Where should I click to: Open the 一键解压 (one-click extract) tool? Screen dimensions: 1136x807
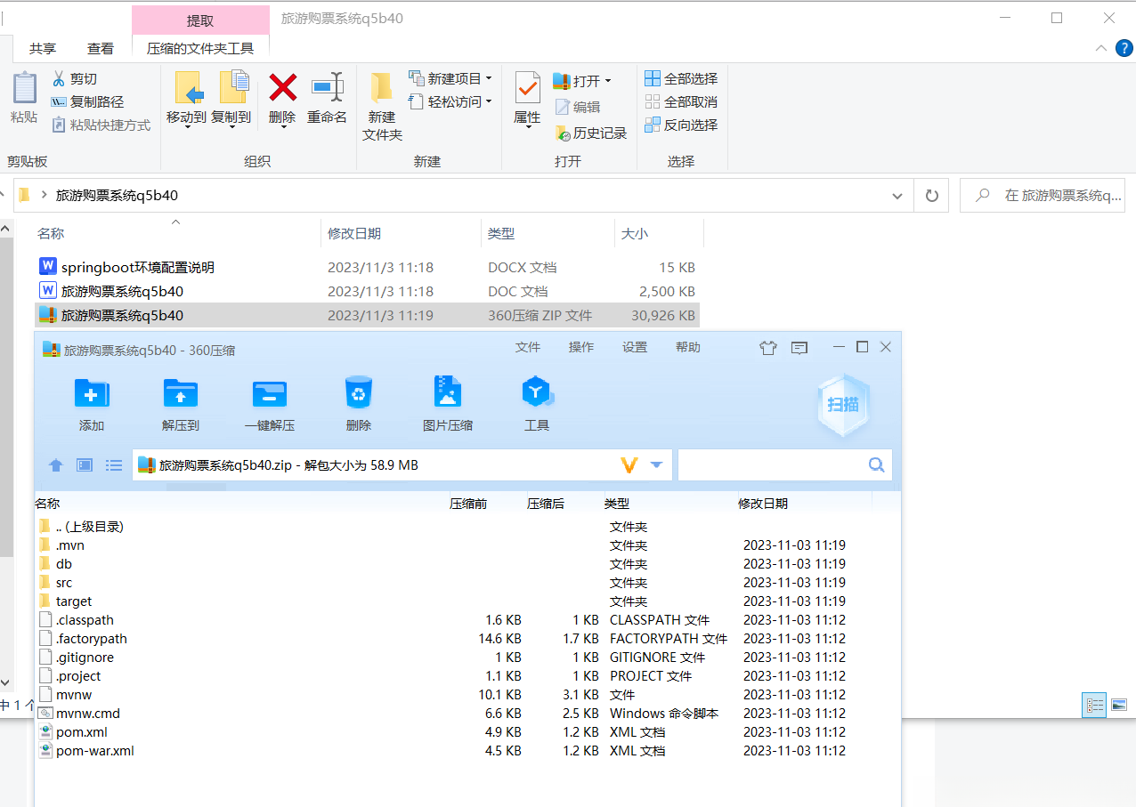coord(269,403)
